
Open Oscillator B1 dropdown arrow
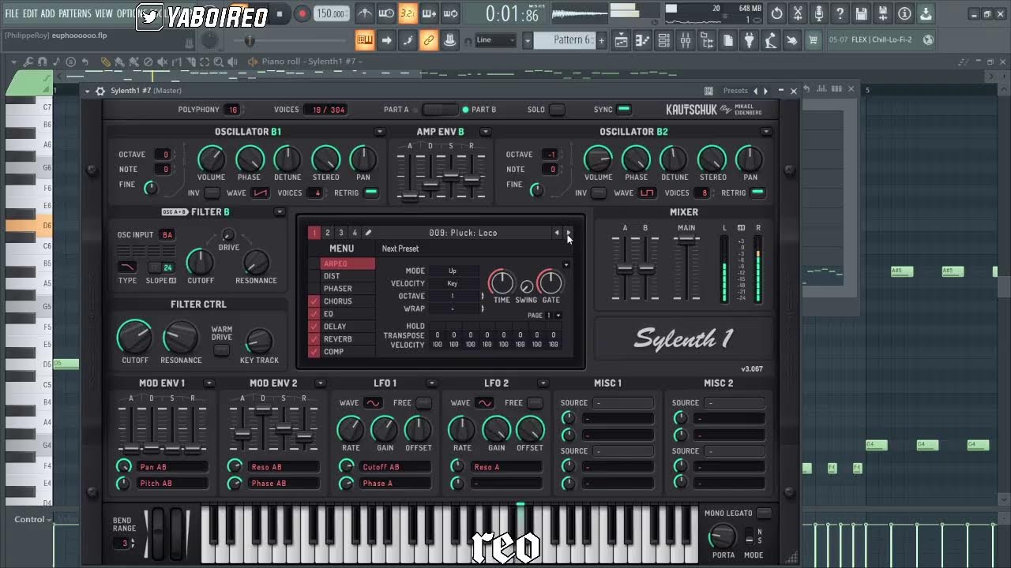(380, 132)
